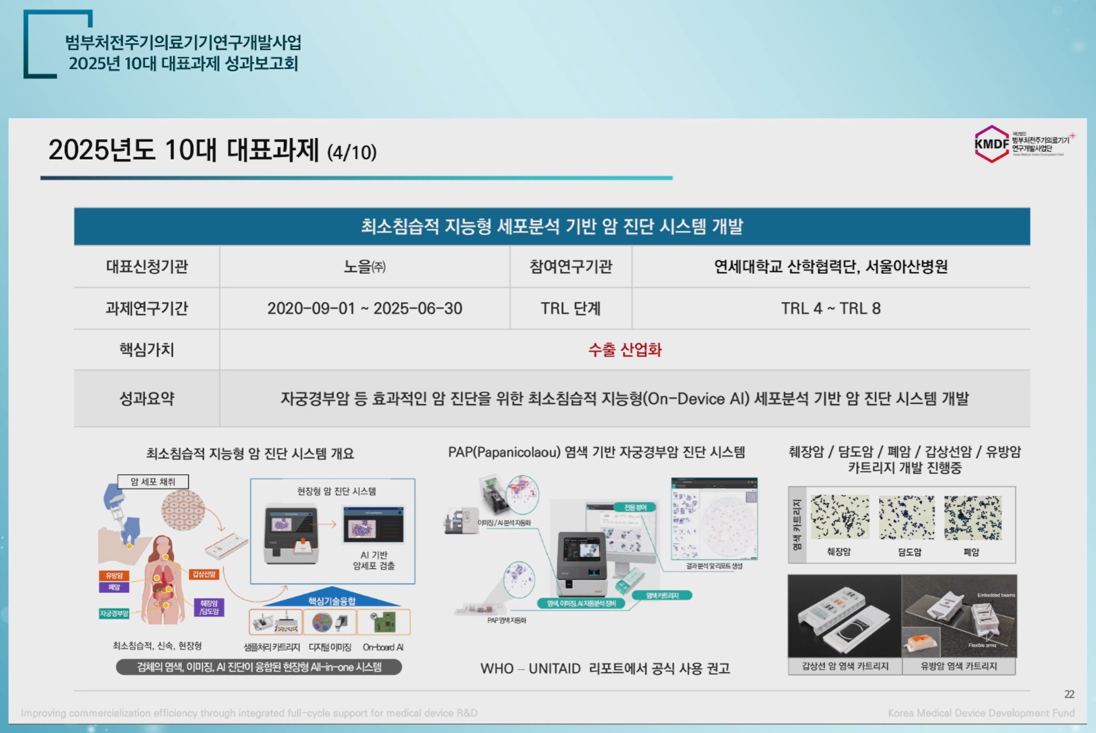Screen dimensions: 1096x733
Task: Click the orange '갑상선암' tag
Action: 204,574
